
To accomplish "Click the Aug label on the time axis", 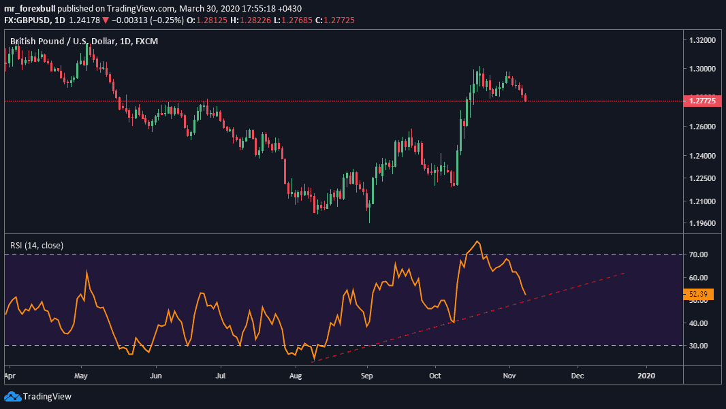I will [295, 375].
